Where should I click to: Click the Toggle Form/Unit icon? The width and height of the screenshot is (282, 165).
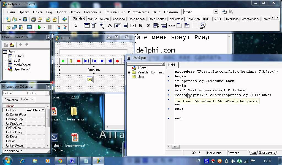tap(21, 27)
